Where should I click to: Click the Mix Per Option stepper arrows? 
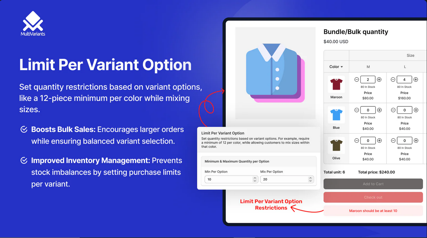310,179
